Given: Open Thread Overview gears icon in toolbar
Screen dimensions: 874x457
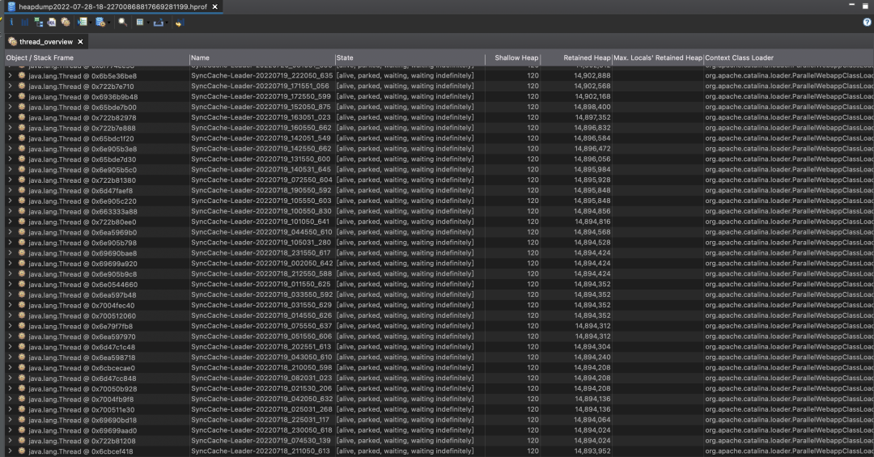Looking at the screenshot, I should [x=66, y=23].
